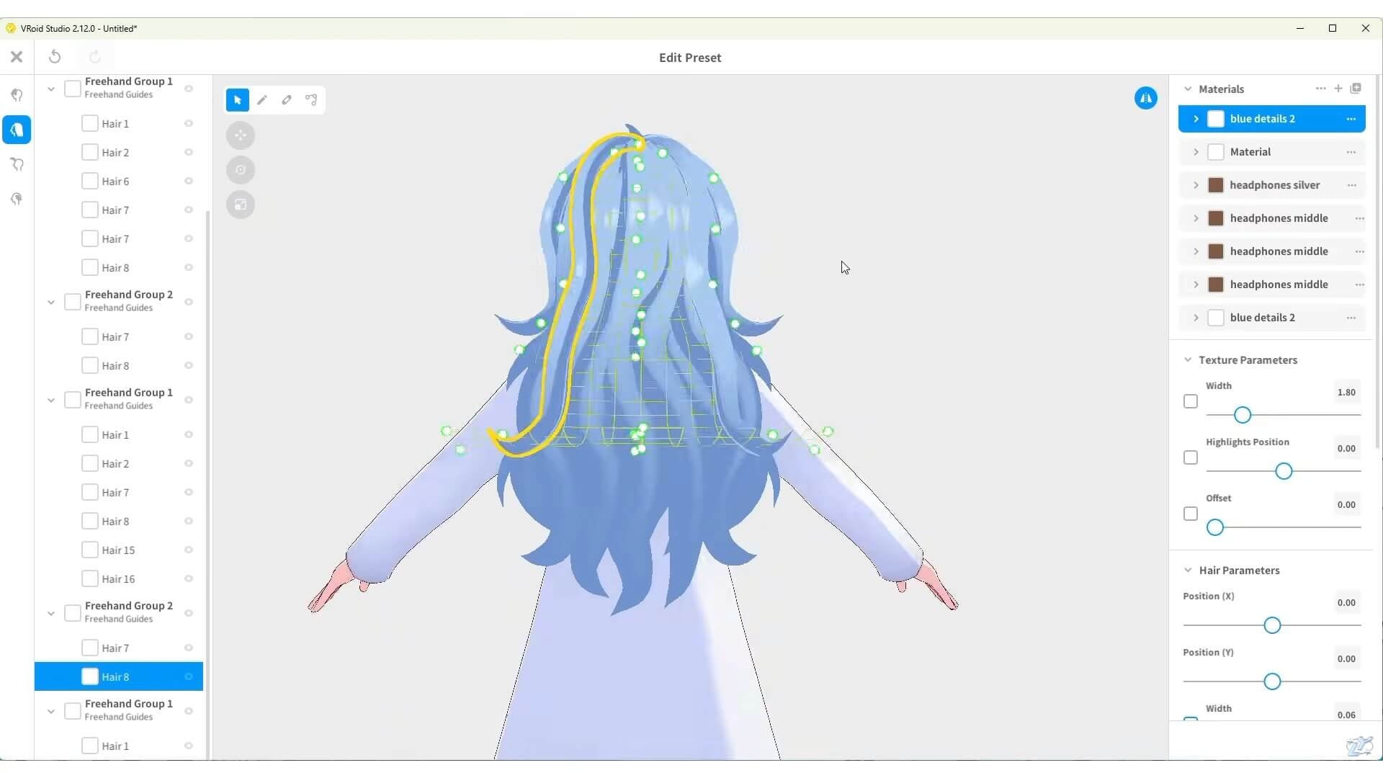Select the eraser tool
Image resolution: width=1383 pixels, height=778 pixels.
(287, 100)
